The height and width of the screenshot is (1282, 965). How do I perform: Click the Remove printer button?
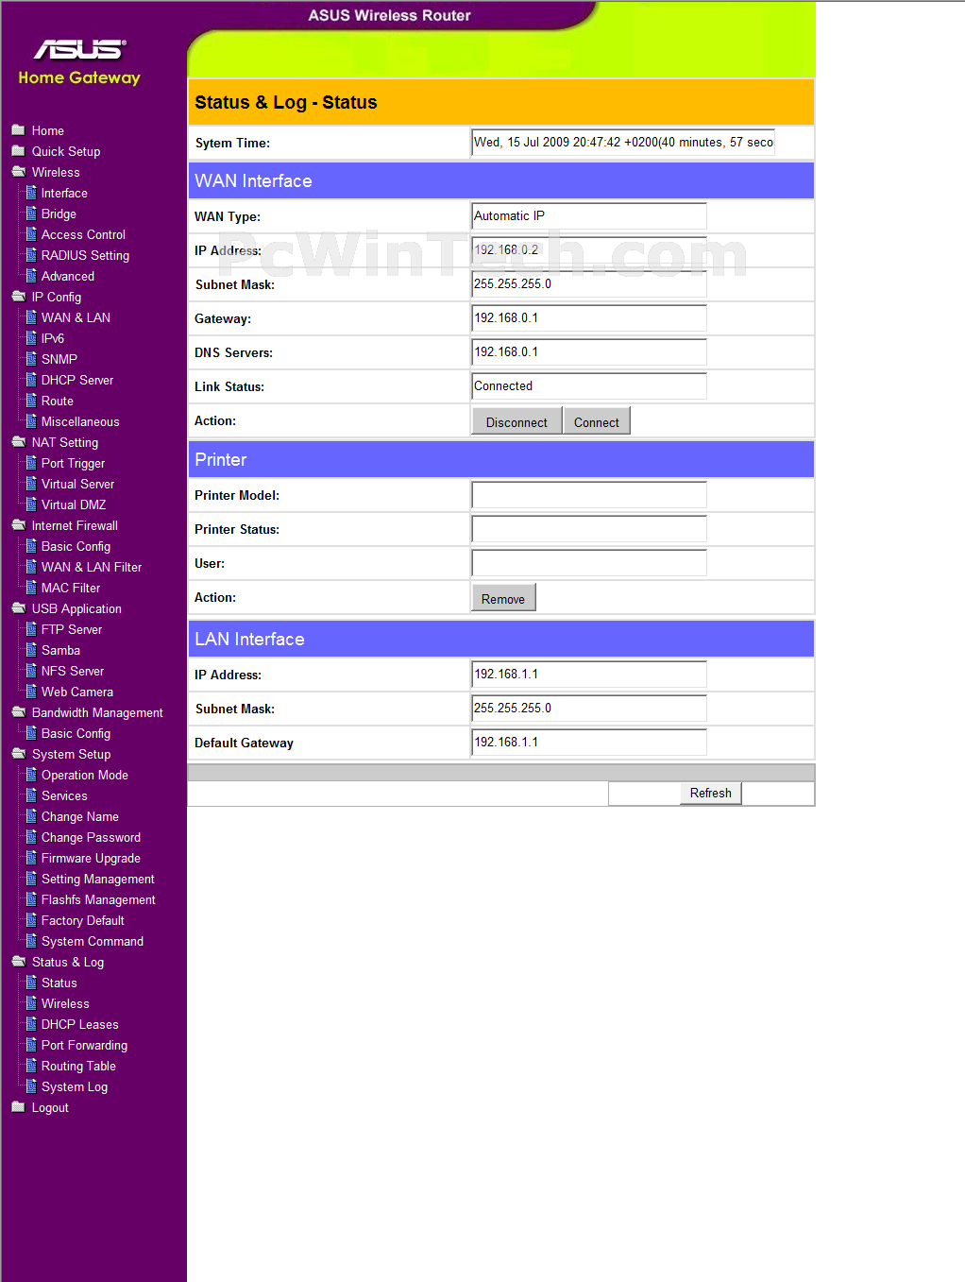pos(503,598)
